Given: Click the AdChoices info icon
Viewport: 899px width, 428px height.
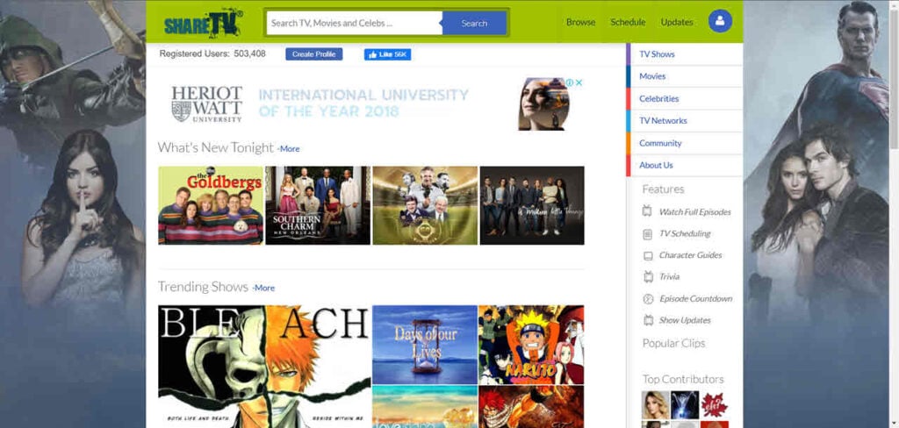Looking at the screenshot, I should coord(570,82).
